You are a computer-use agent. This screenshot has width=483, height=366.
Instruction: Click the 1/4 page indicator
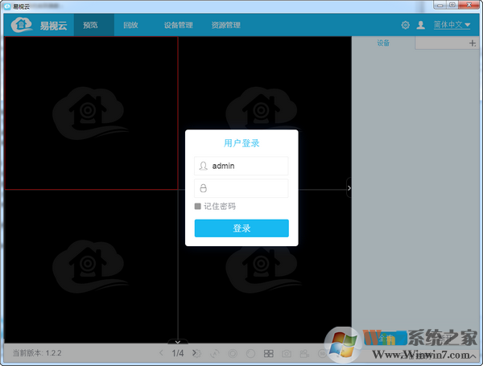pos(178,353)
